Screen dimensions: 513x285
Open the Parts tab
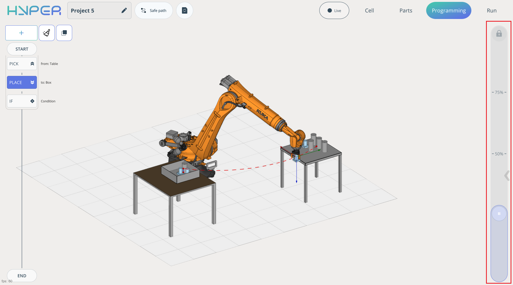pyautogui.click(x=406, y=10)
